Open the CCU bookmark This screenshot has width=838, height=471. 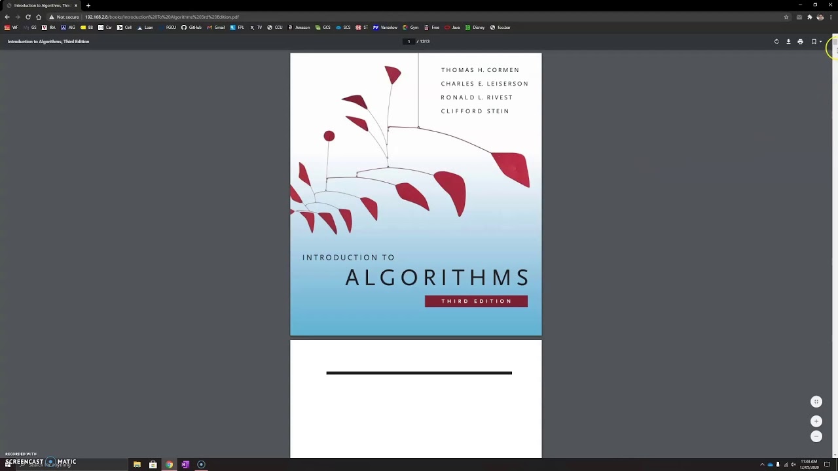pos(275,27)
